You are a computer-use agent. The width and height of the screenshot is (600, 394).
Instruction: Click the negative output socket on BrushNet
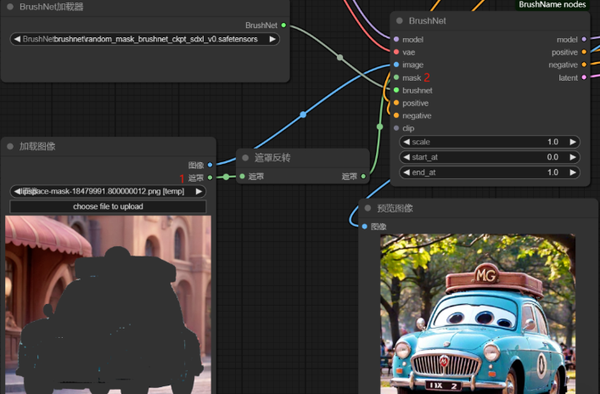pyautogui.click(x=584, y=65)
